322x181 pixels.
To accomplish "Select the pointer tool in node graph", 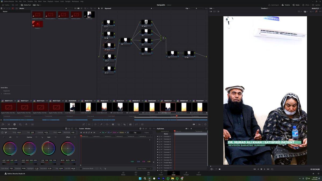I will coord(99,8).
